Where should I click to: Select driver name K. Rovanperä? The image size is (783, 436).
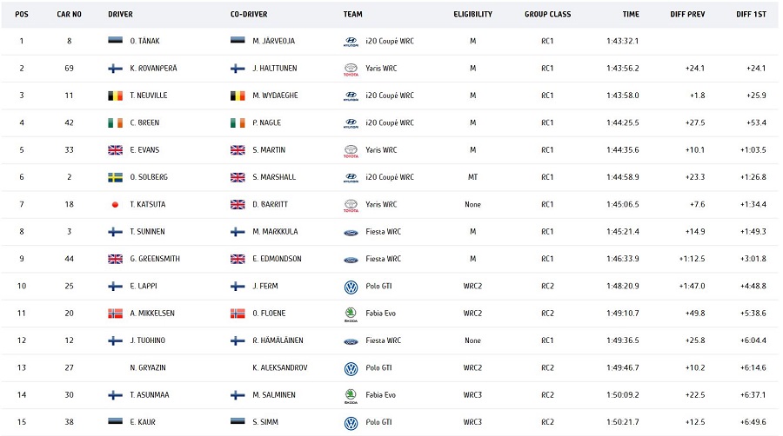point(153,69)
